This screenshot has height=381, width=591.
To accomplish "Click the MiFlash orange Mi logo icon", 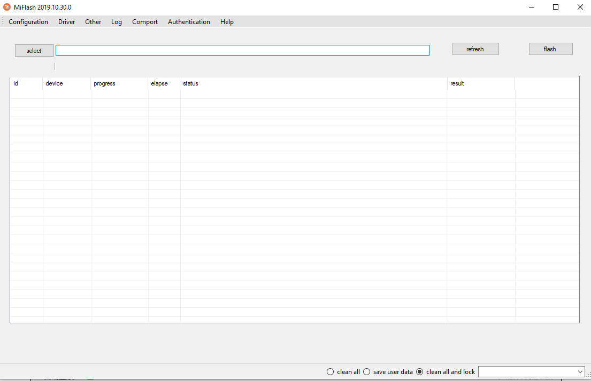I will 7,7.
